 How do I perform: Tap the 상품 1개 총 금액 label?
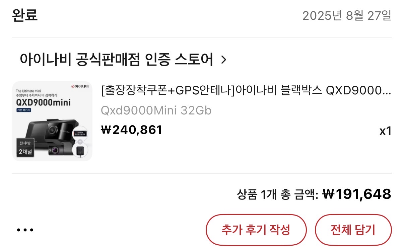pyautogui.click(x=277, y=194)
